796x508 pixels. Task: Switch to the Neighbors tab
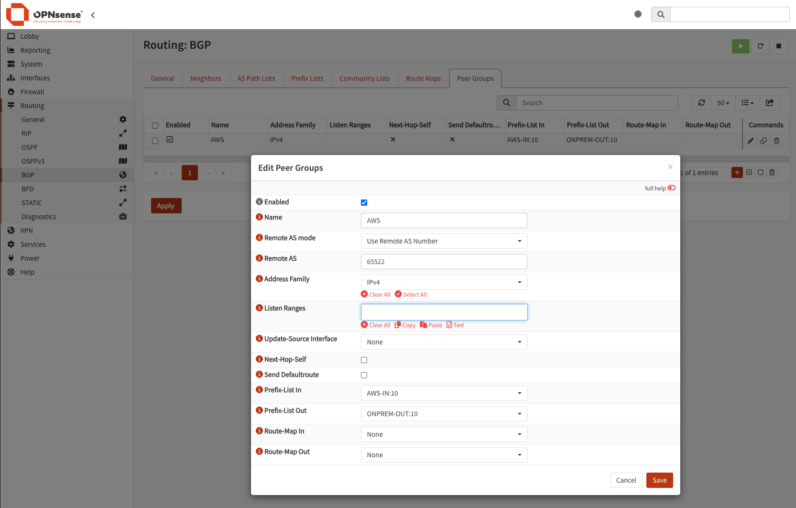tap(206, 78)
